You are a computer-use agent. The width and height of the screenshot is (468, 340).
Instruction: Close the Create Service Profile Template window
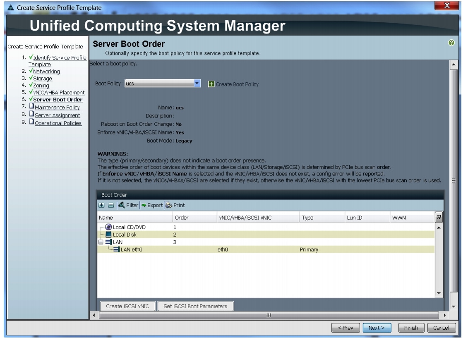tap(446, 5)
